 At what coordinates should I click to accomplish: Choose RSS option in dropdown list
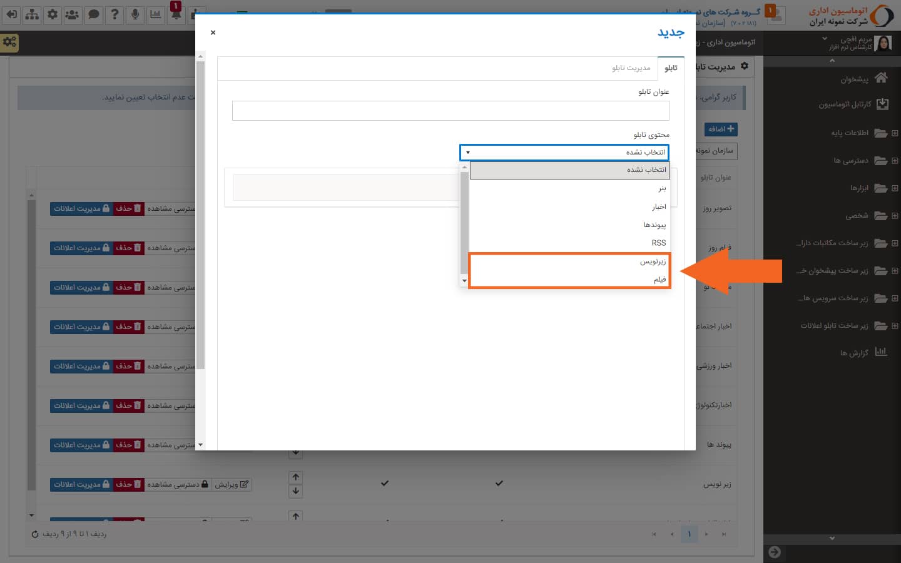coord(658,243)
